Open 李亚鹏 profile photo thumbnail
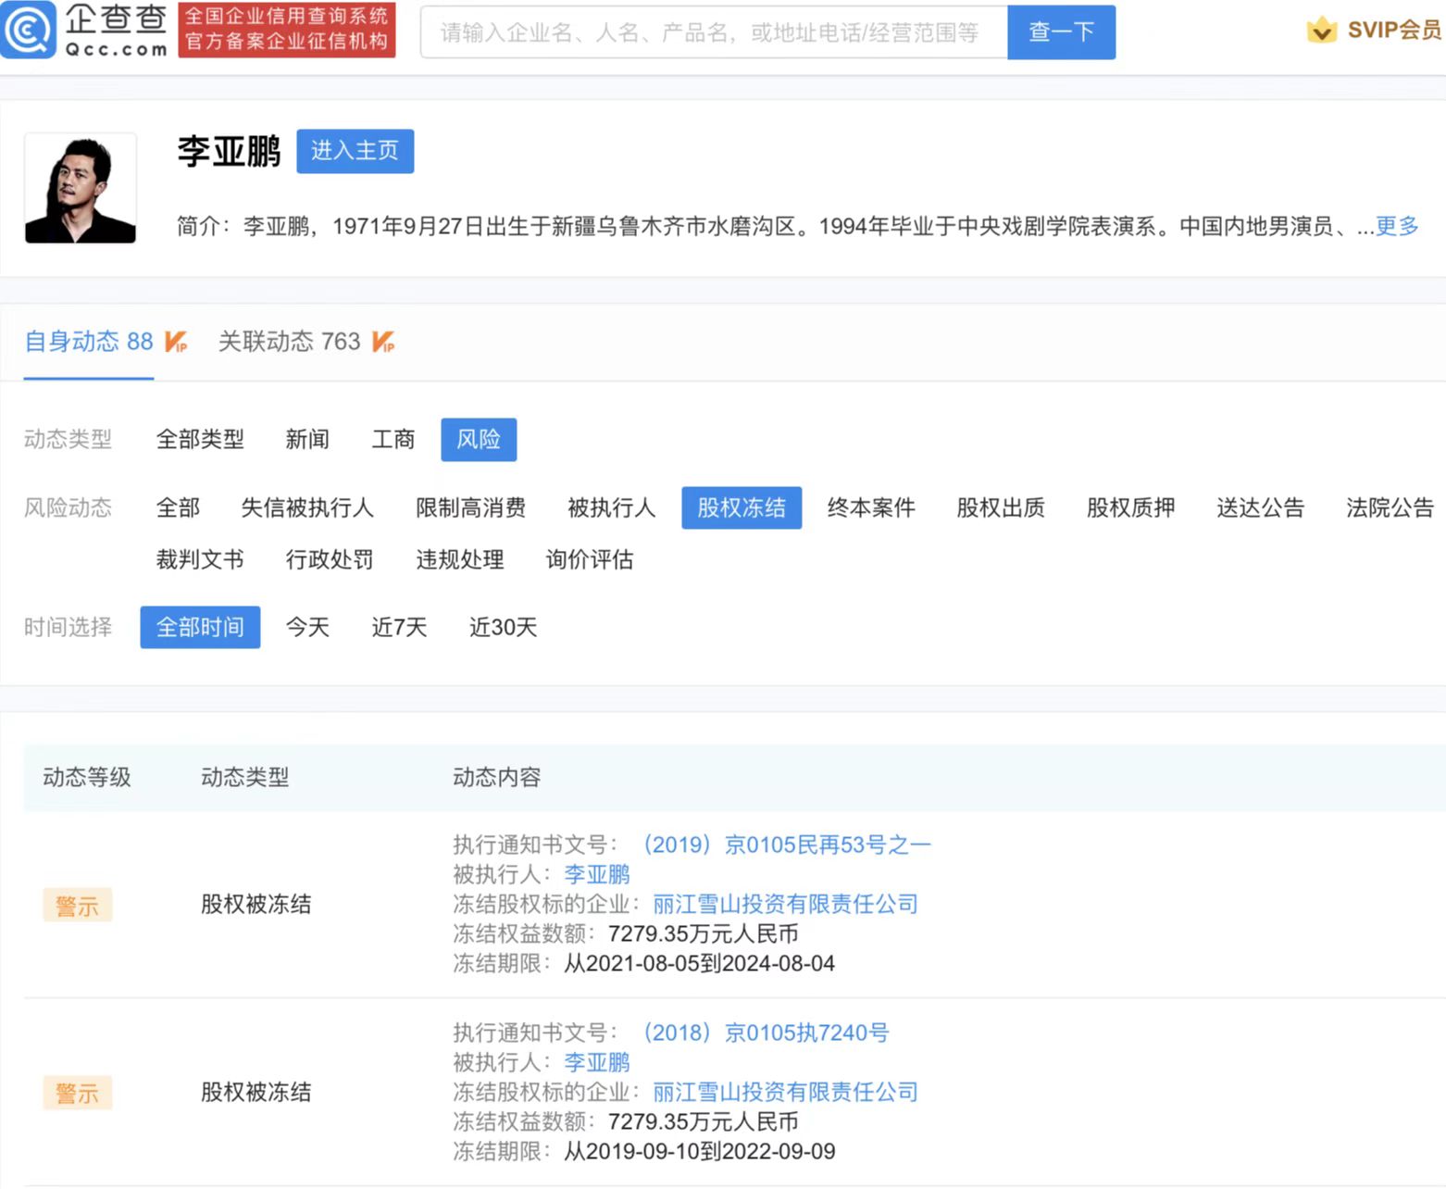 [81, 188]
